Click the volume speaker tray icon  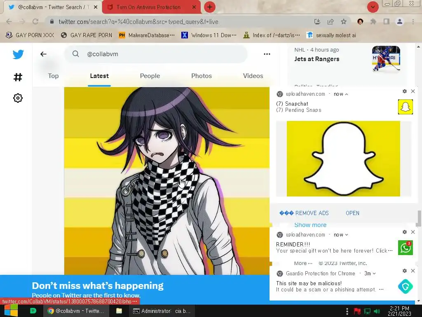tap(377, 311)
